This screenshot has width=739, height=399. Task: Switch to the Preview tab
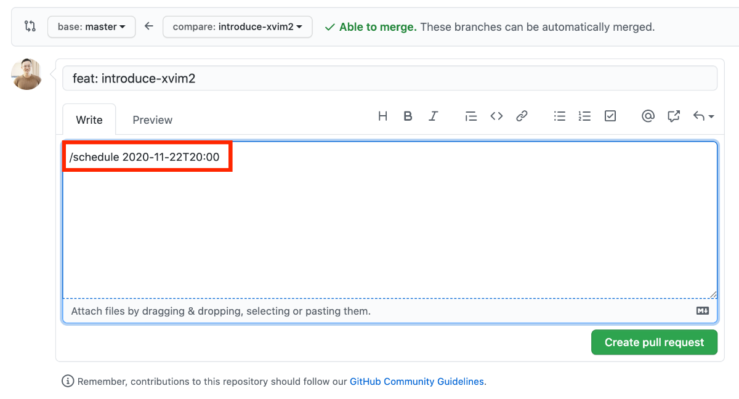pos(153,119)
